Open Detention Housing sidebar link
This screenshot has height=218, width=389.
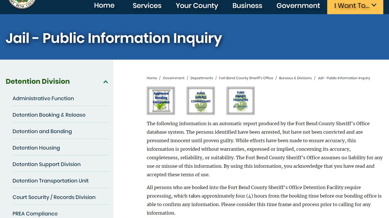[x=36, y=148]
